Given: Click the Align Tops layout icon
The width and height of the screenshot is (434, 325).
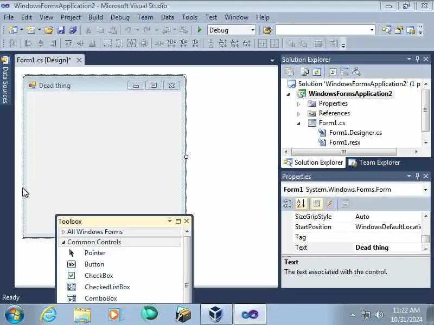Looking at the screenshot, I should click(x=68, y=43).
